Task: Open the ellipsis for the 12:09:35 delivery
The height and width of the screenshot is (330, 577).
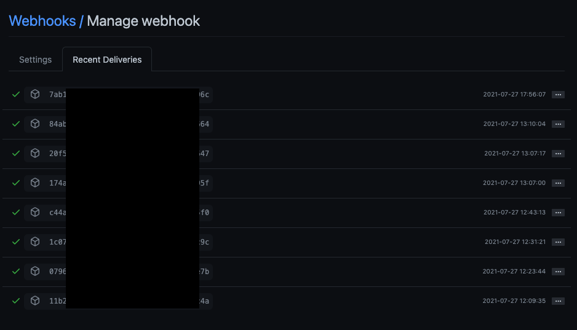Action: (x=558, y=301)
